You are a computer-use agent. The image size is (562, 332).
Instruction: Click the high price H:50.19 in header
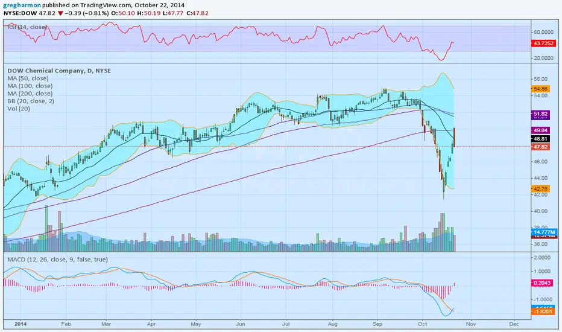click(148, 13)
